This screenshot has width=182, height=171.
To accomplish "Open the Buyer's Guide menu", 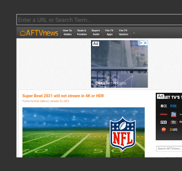I will (96, 32).
